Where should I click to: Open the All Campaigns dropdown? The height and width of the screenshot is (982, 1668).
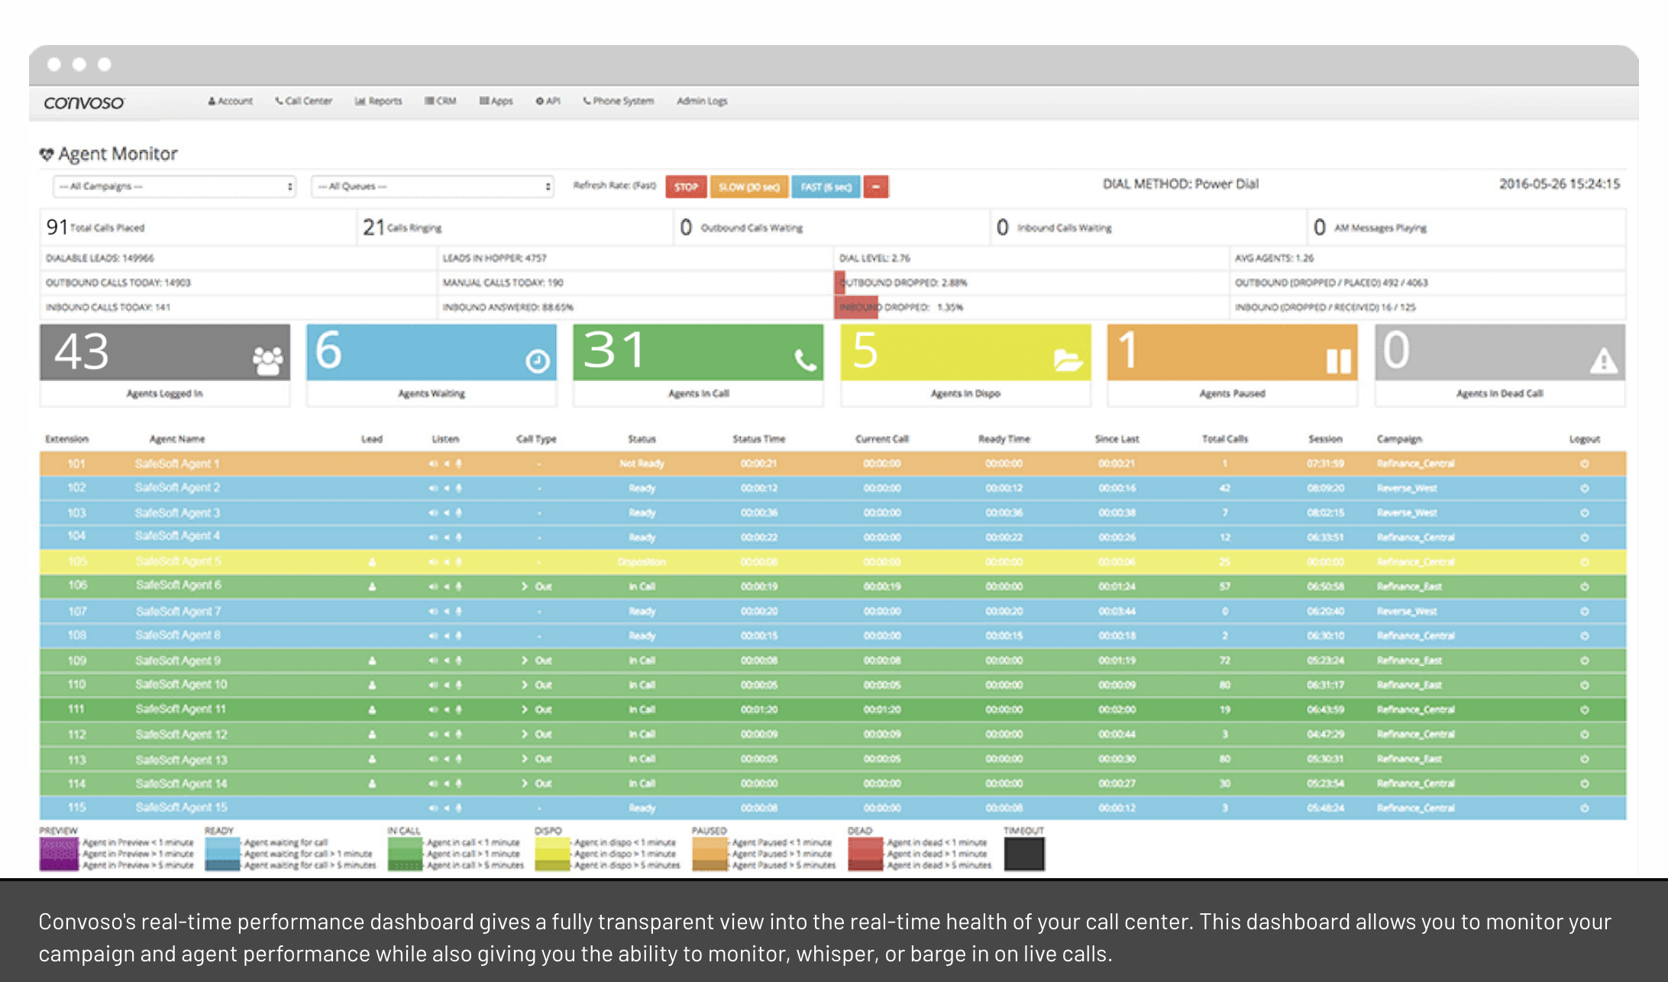click(174, 186)
